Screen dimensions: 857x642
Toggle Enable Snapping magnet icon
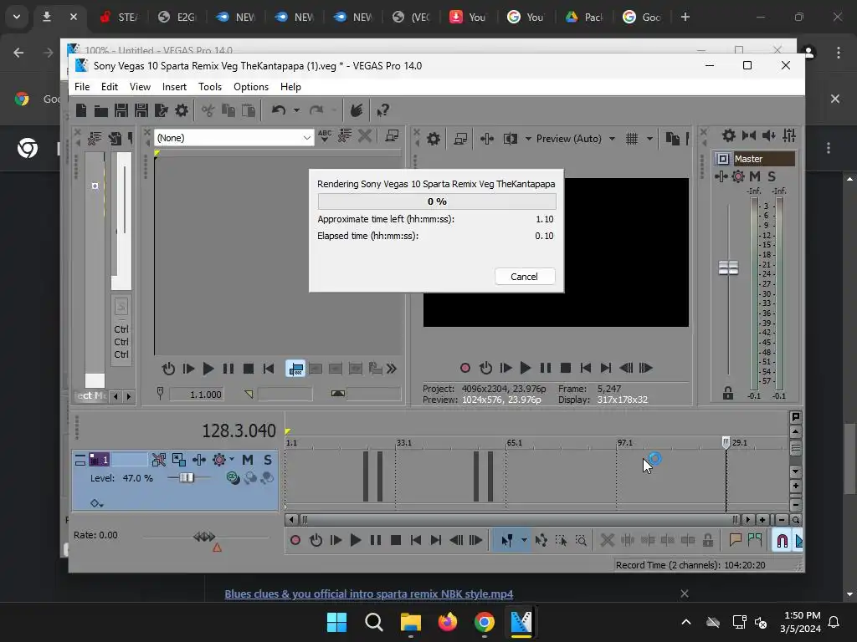tap(783, 541)
